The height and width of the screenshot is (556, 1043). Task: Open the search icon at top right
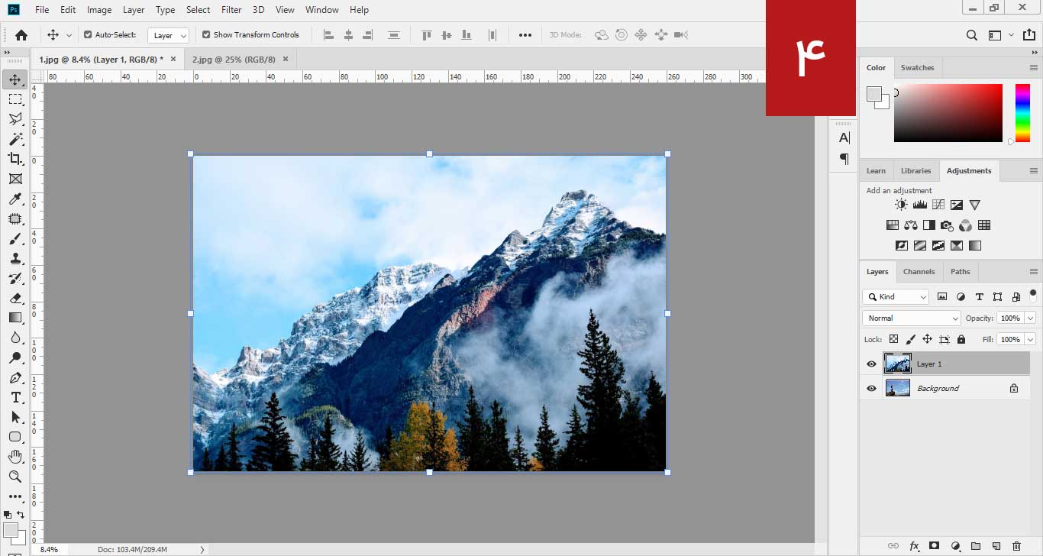(971, 35)
